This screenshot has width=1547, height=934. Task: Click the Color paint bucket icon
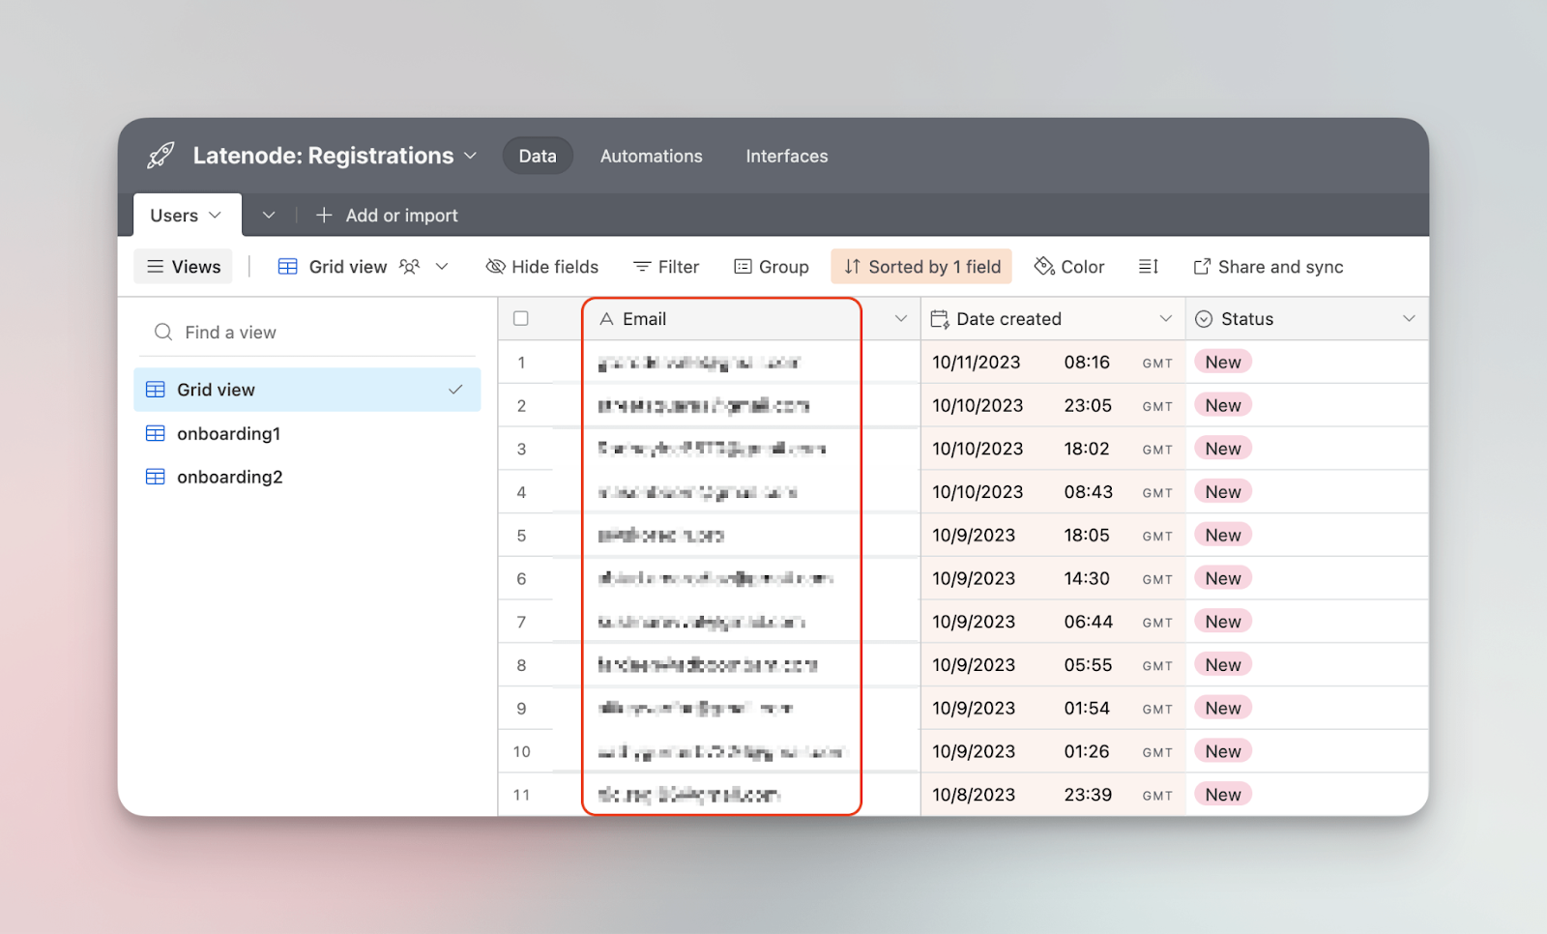pos(1044,267)
